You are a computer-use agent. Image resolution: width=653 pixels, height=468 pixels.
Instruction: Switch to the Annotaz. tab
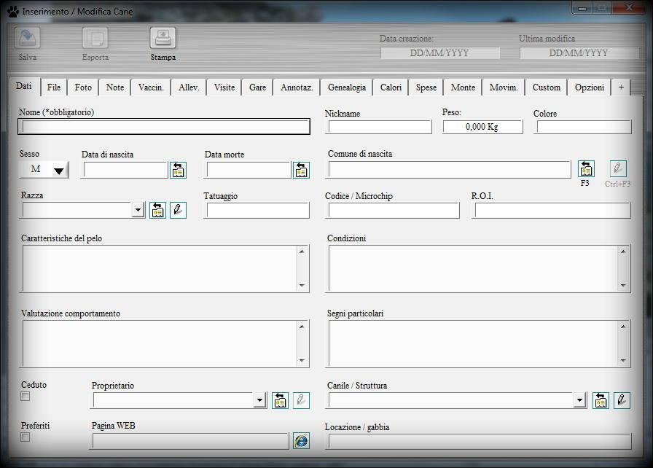point(297,87)
